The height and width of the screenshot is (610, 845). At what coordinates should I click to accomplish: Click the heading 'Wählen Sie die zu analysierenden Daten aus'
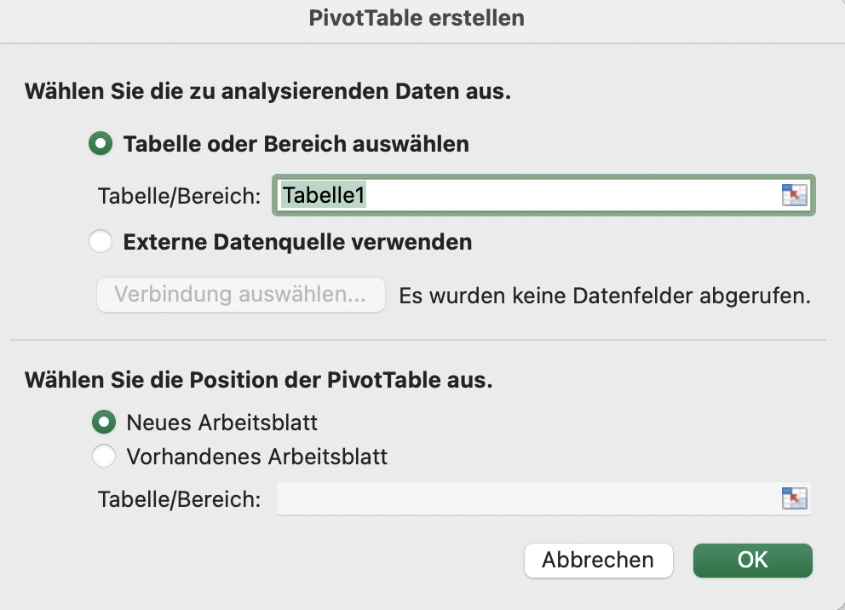coord(267,91)
